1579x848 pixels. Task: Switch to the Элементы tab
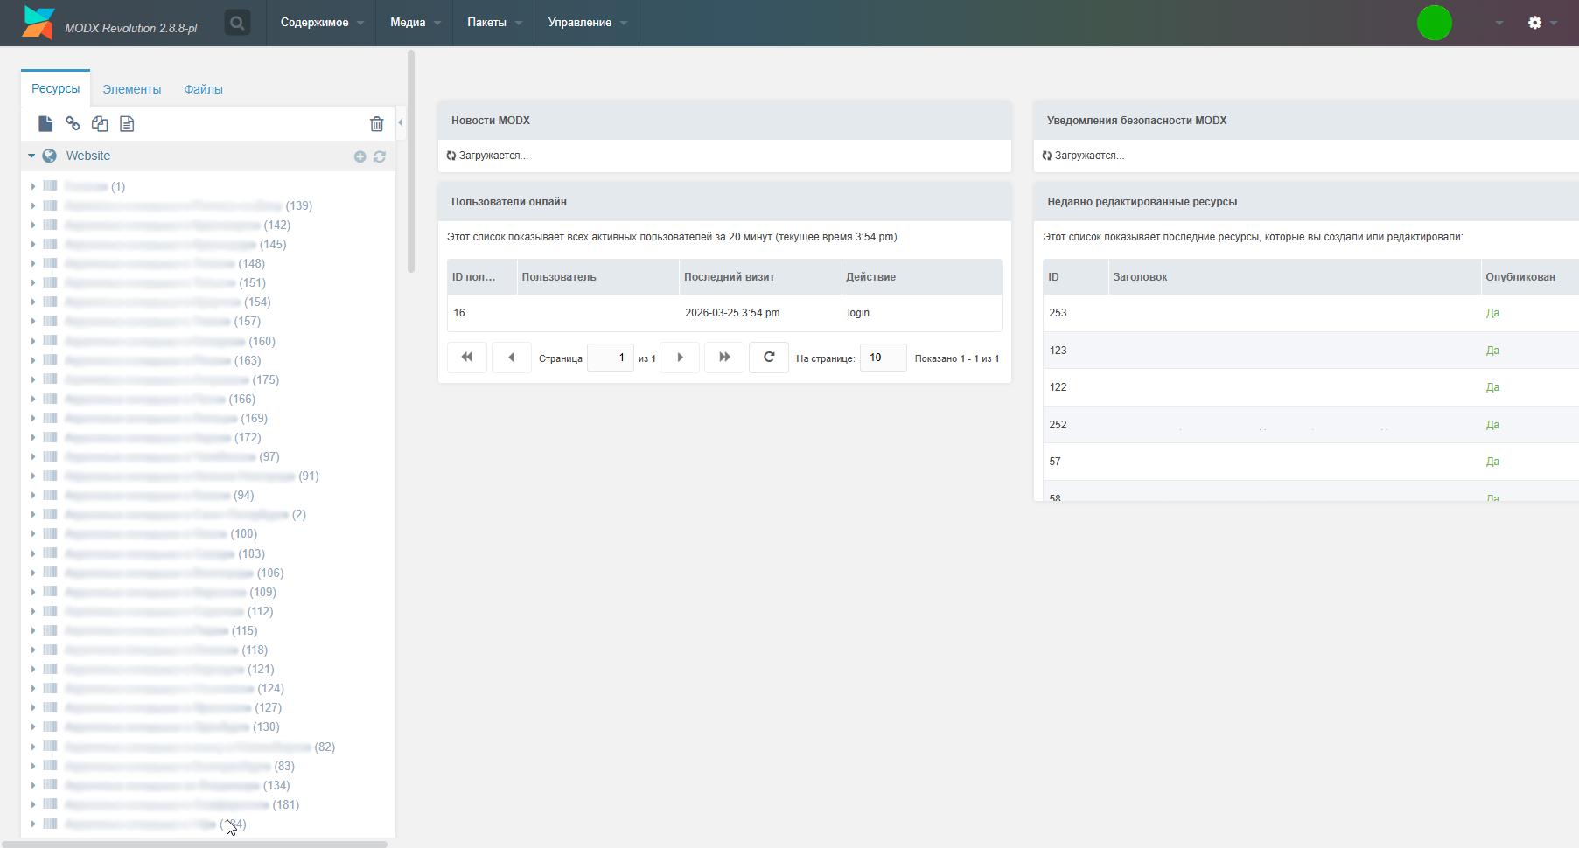pos(131,89)
